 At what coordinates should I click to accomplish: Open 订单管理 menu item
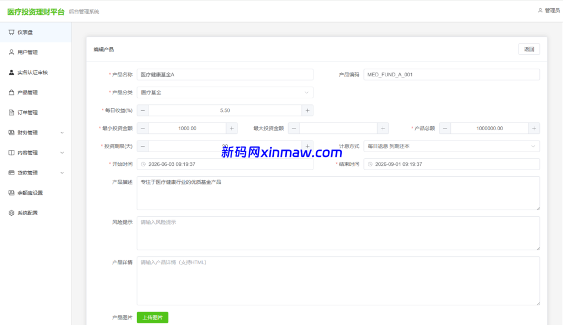click(x=36, y=113)
